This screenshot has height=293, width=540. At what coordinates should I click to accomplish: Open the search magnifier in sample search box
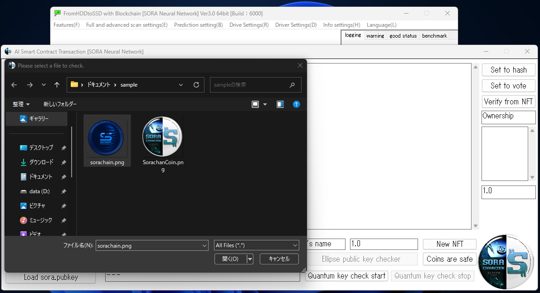coord(292,85)
